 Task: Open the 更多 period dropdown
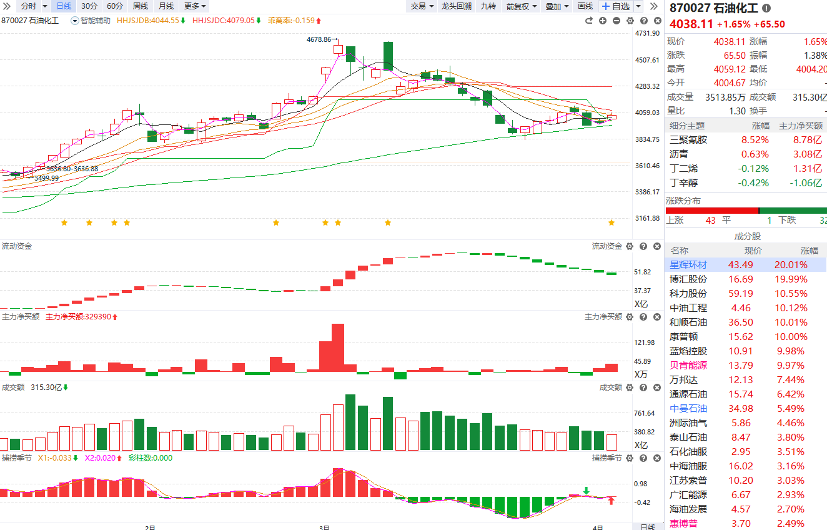click(x=195, y=6)
